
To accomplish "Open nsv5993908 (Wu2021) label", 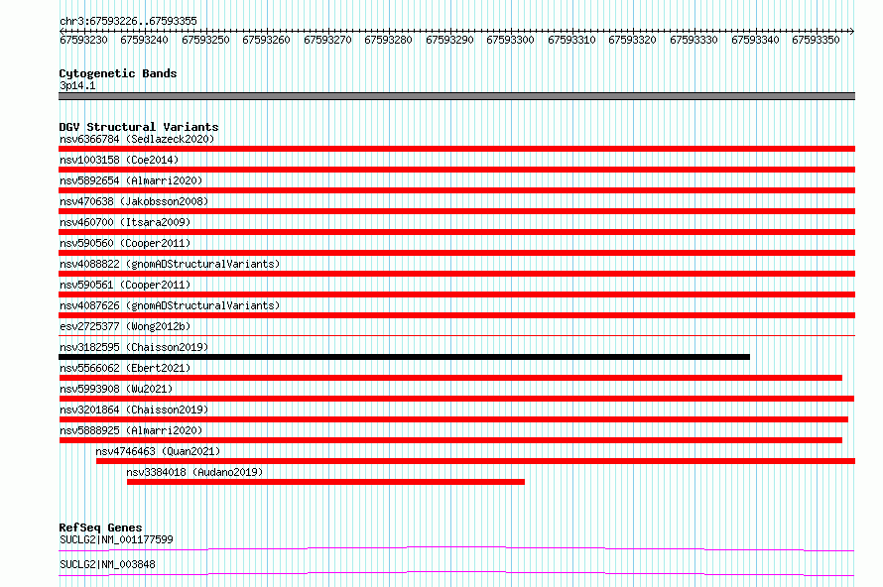I will [x=116, y=389].
